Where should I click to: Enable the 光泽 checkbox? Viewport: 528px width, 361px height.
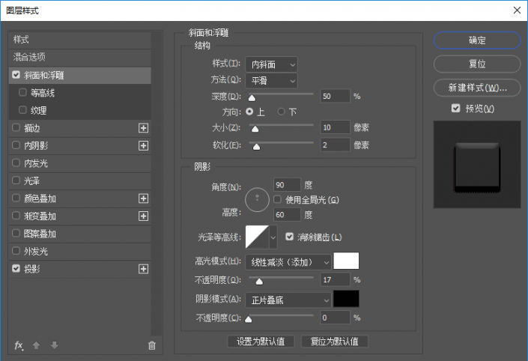(16, 180)
